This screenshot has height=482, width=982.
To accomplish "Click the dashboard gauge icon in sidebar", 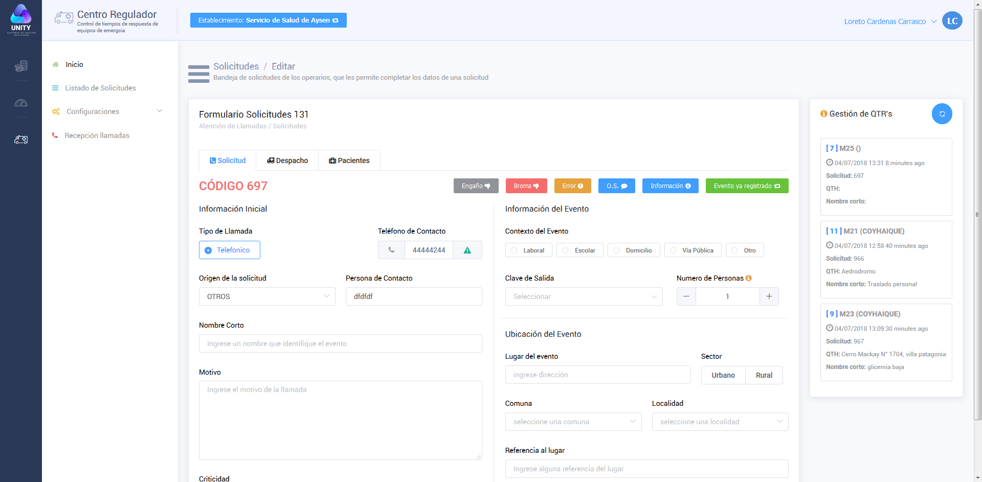I will point(21,103).
